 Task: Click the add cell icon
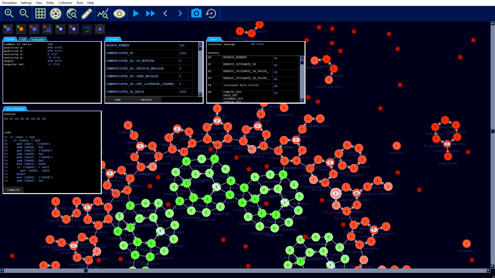pos(8,29)
